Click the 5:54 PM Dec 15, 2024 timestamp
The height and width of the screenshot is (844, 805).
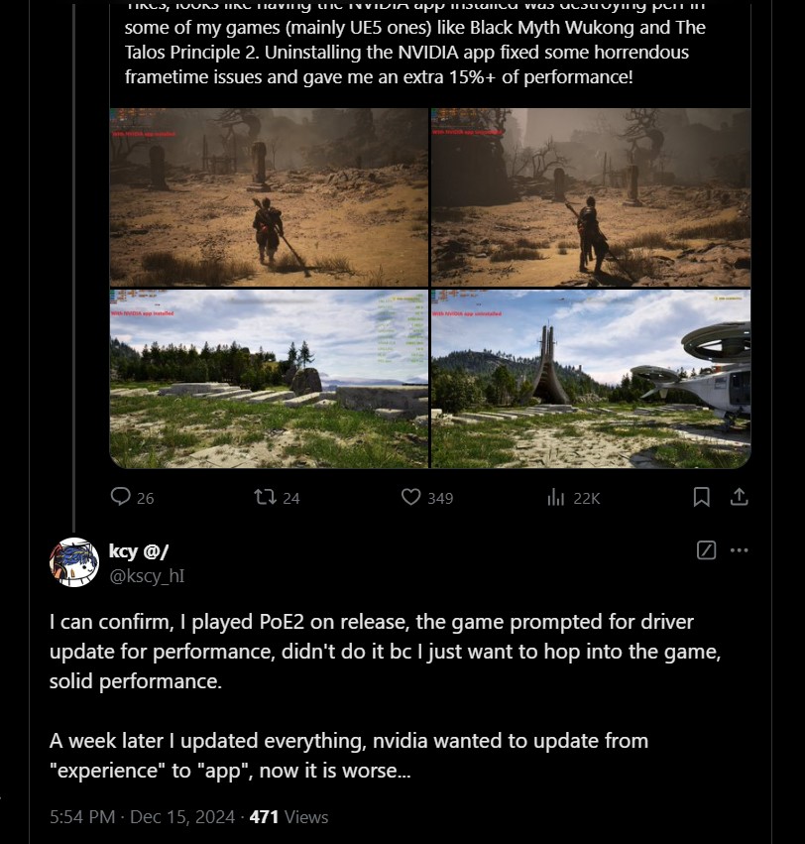coord(144,817)
